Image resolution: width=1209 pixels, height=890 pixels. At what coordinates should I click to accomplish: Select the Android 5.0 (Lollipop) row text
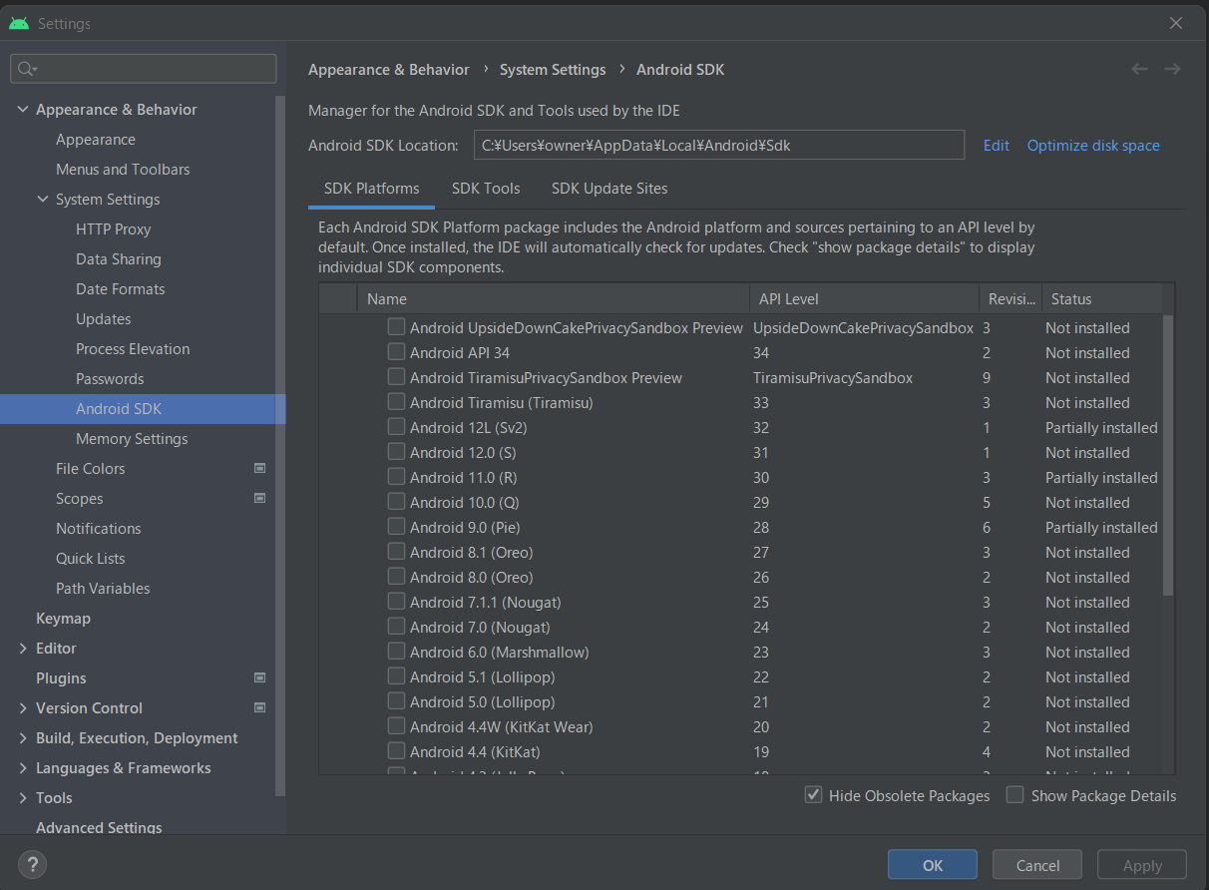point(483,702)
